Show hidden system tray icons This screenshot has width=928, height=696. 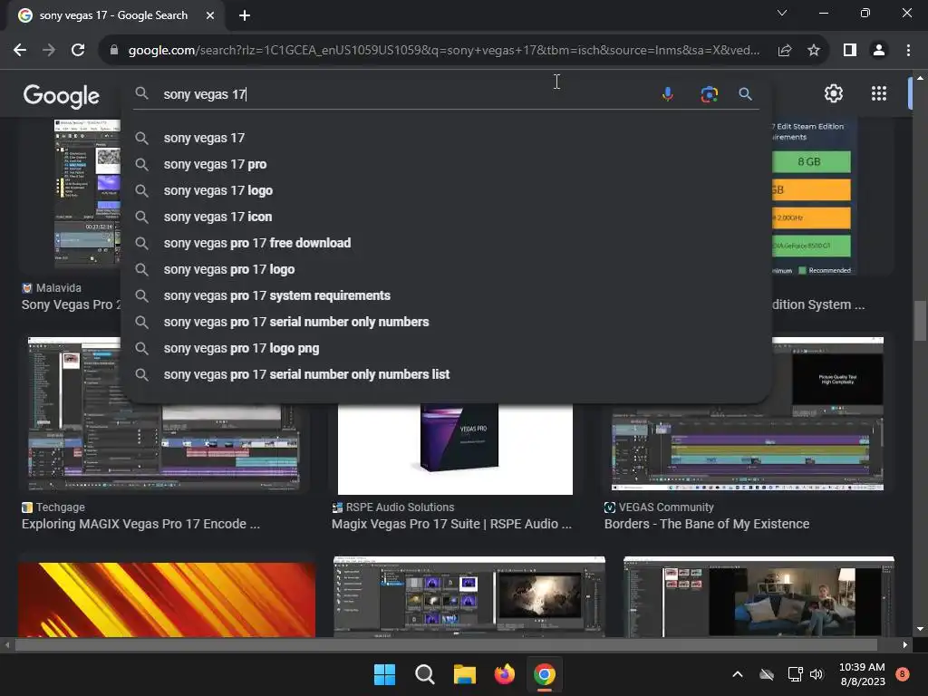pos(738,674)
